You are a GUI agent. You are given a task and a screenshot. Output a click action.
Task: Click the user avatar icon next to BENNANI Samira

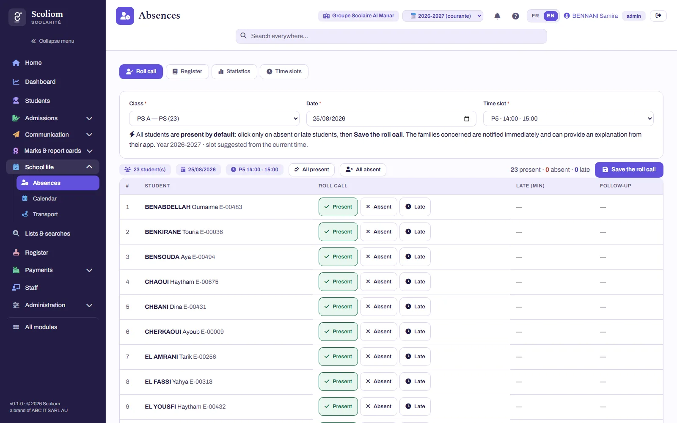(x=567, y=16)
